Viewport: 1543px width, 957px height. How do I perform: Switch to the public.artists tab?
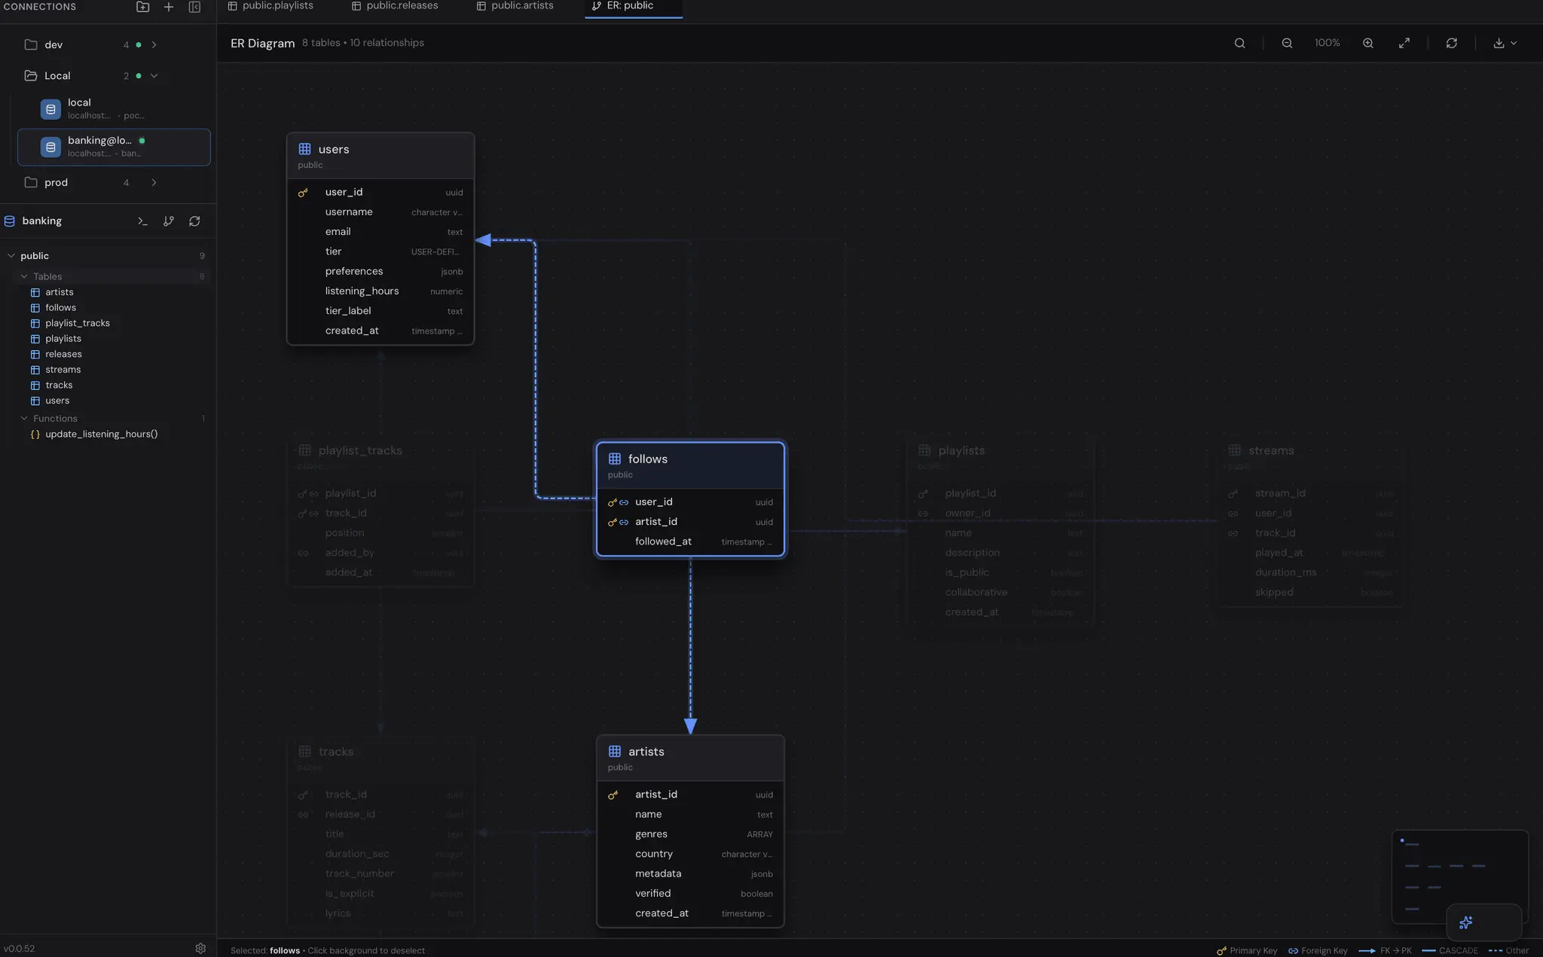coord(515,6)
